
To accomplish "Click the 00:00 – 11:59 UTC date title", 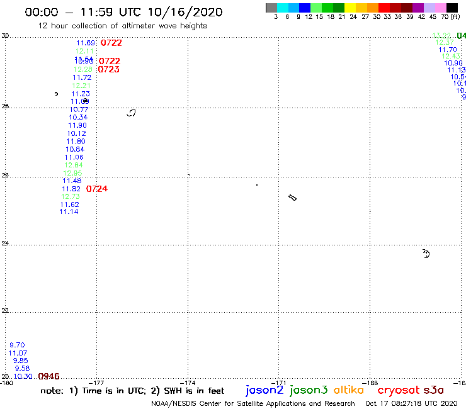I will coord(123,13).
